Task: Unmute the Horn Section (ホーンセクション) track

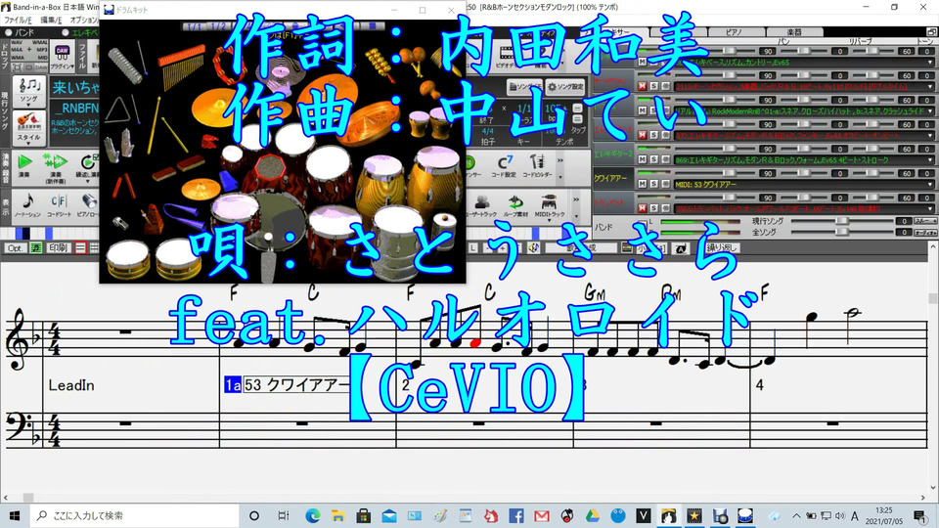Action: (643, 86)
